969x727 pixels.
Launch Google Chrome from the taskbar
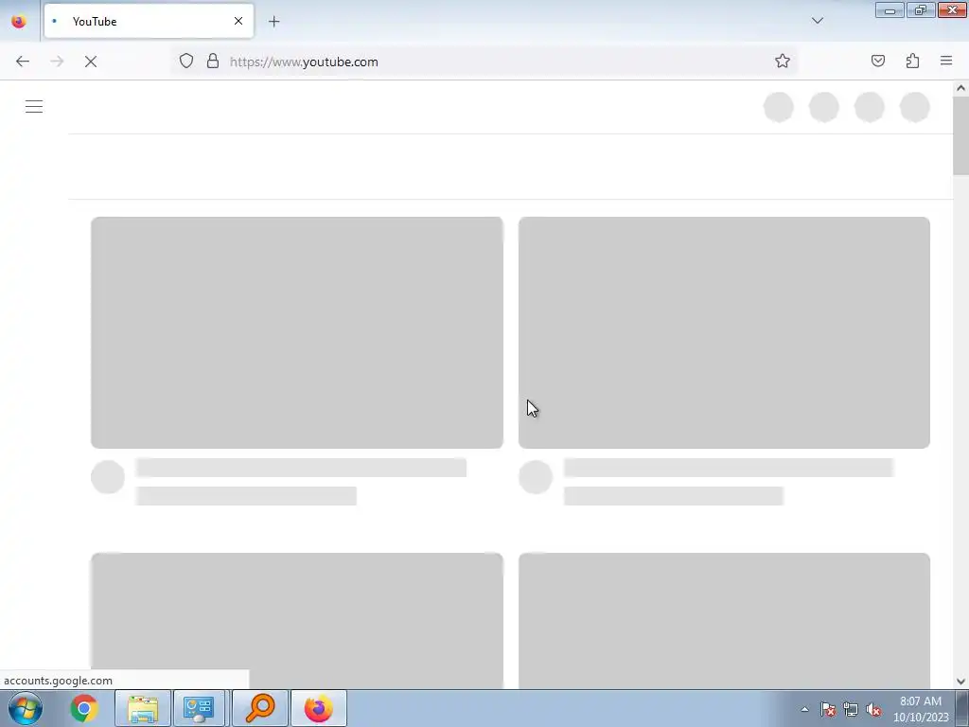(84, 708)
